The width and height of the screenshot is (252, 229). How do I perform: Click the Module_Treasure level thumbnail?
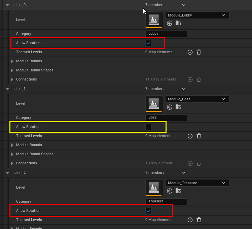[x=154, y=188]
